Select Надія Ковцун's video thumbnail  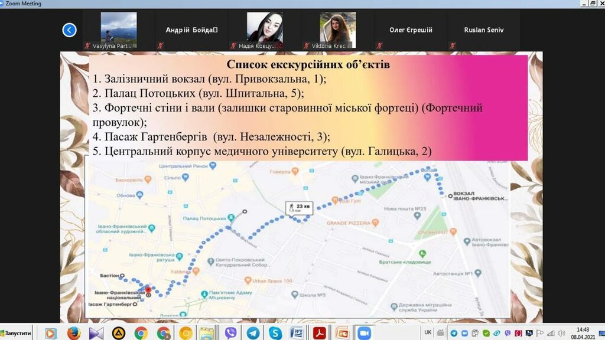pos(264,30)
